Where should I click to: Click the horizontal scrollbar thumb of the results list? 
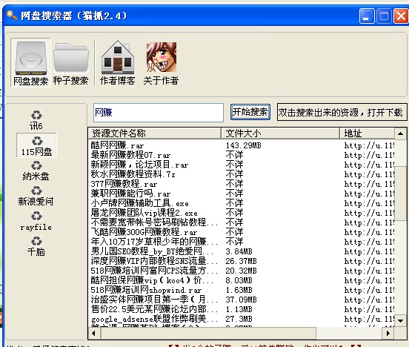208,333
